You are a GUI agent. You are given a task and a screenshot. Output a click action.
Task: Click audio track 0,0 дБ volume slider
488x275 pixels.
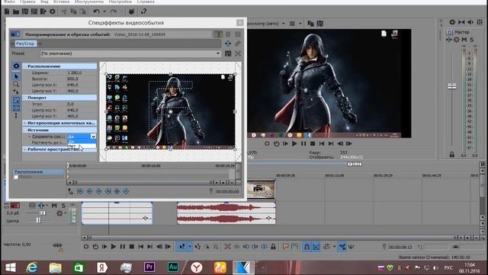tap(43, 213)
